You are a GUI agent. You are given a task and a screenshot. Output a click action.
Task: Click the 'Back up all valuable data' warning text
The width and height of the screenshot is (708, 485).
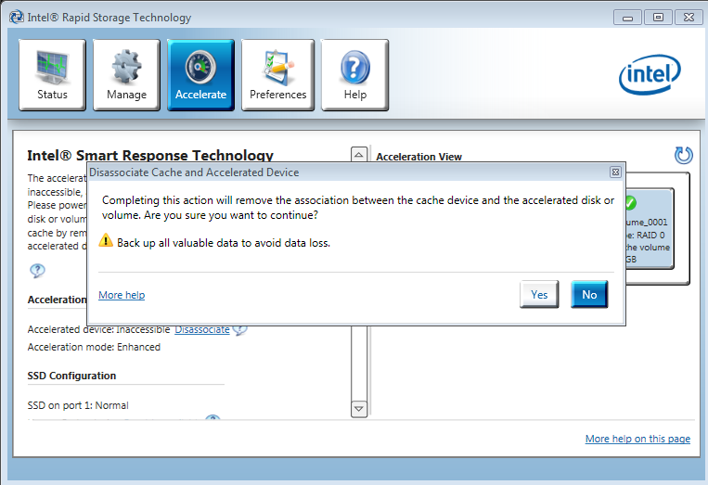click(x=224, y=243)
